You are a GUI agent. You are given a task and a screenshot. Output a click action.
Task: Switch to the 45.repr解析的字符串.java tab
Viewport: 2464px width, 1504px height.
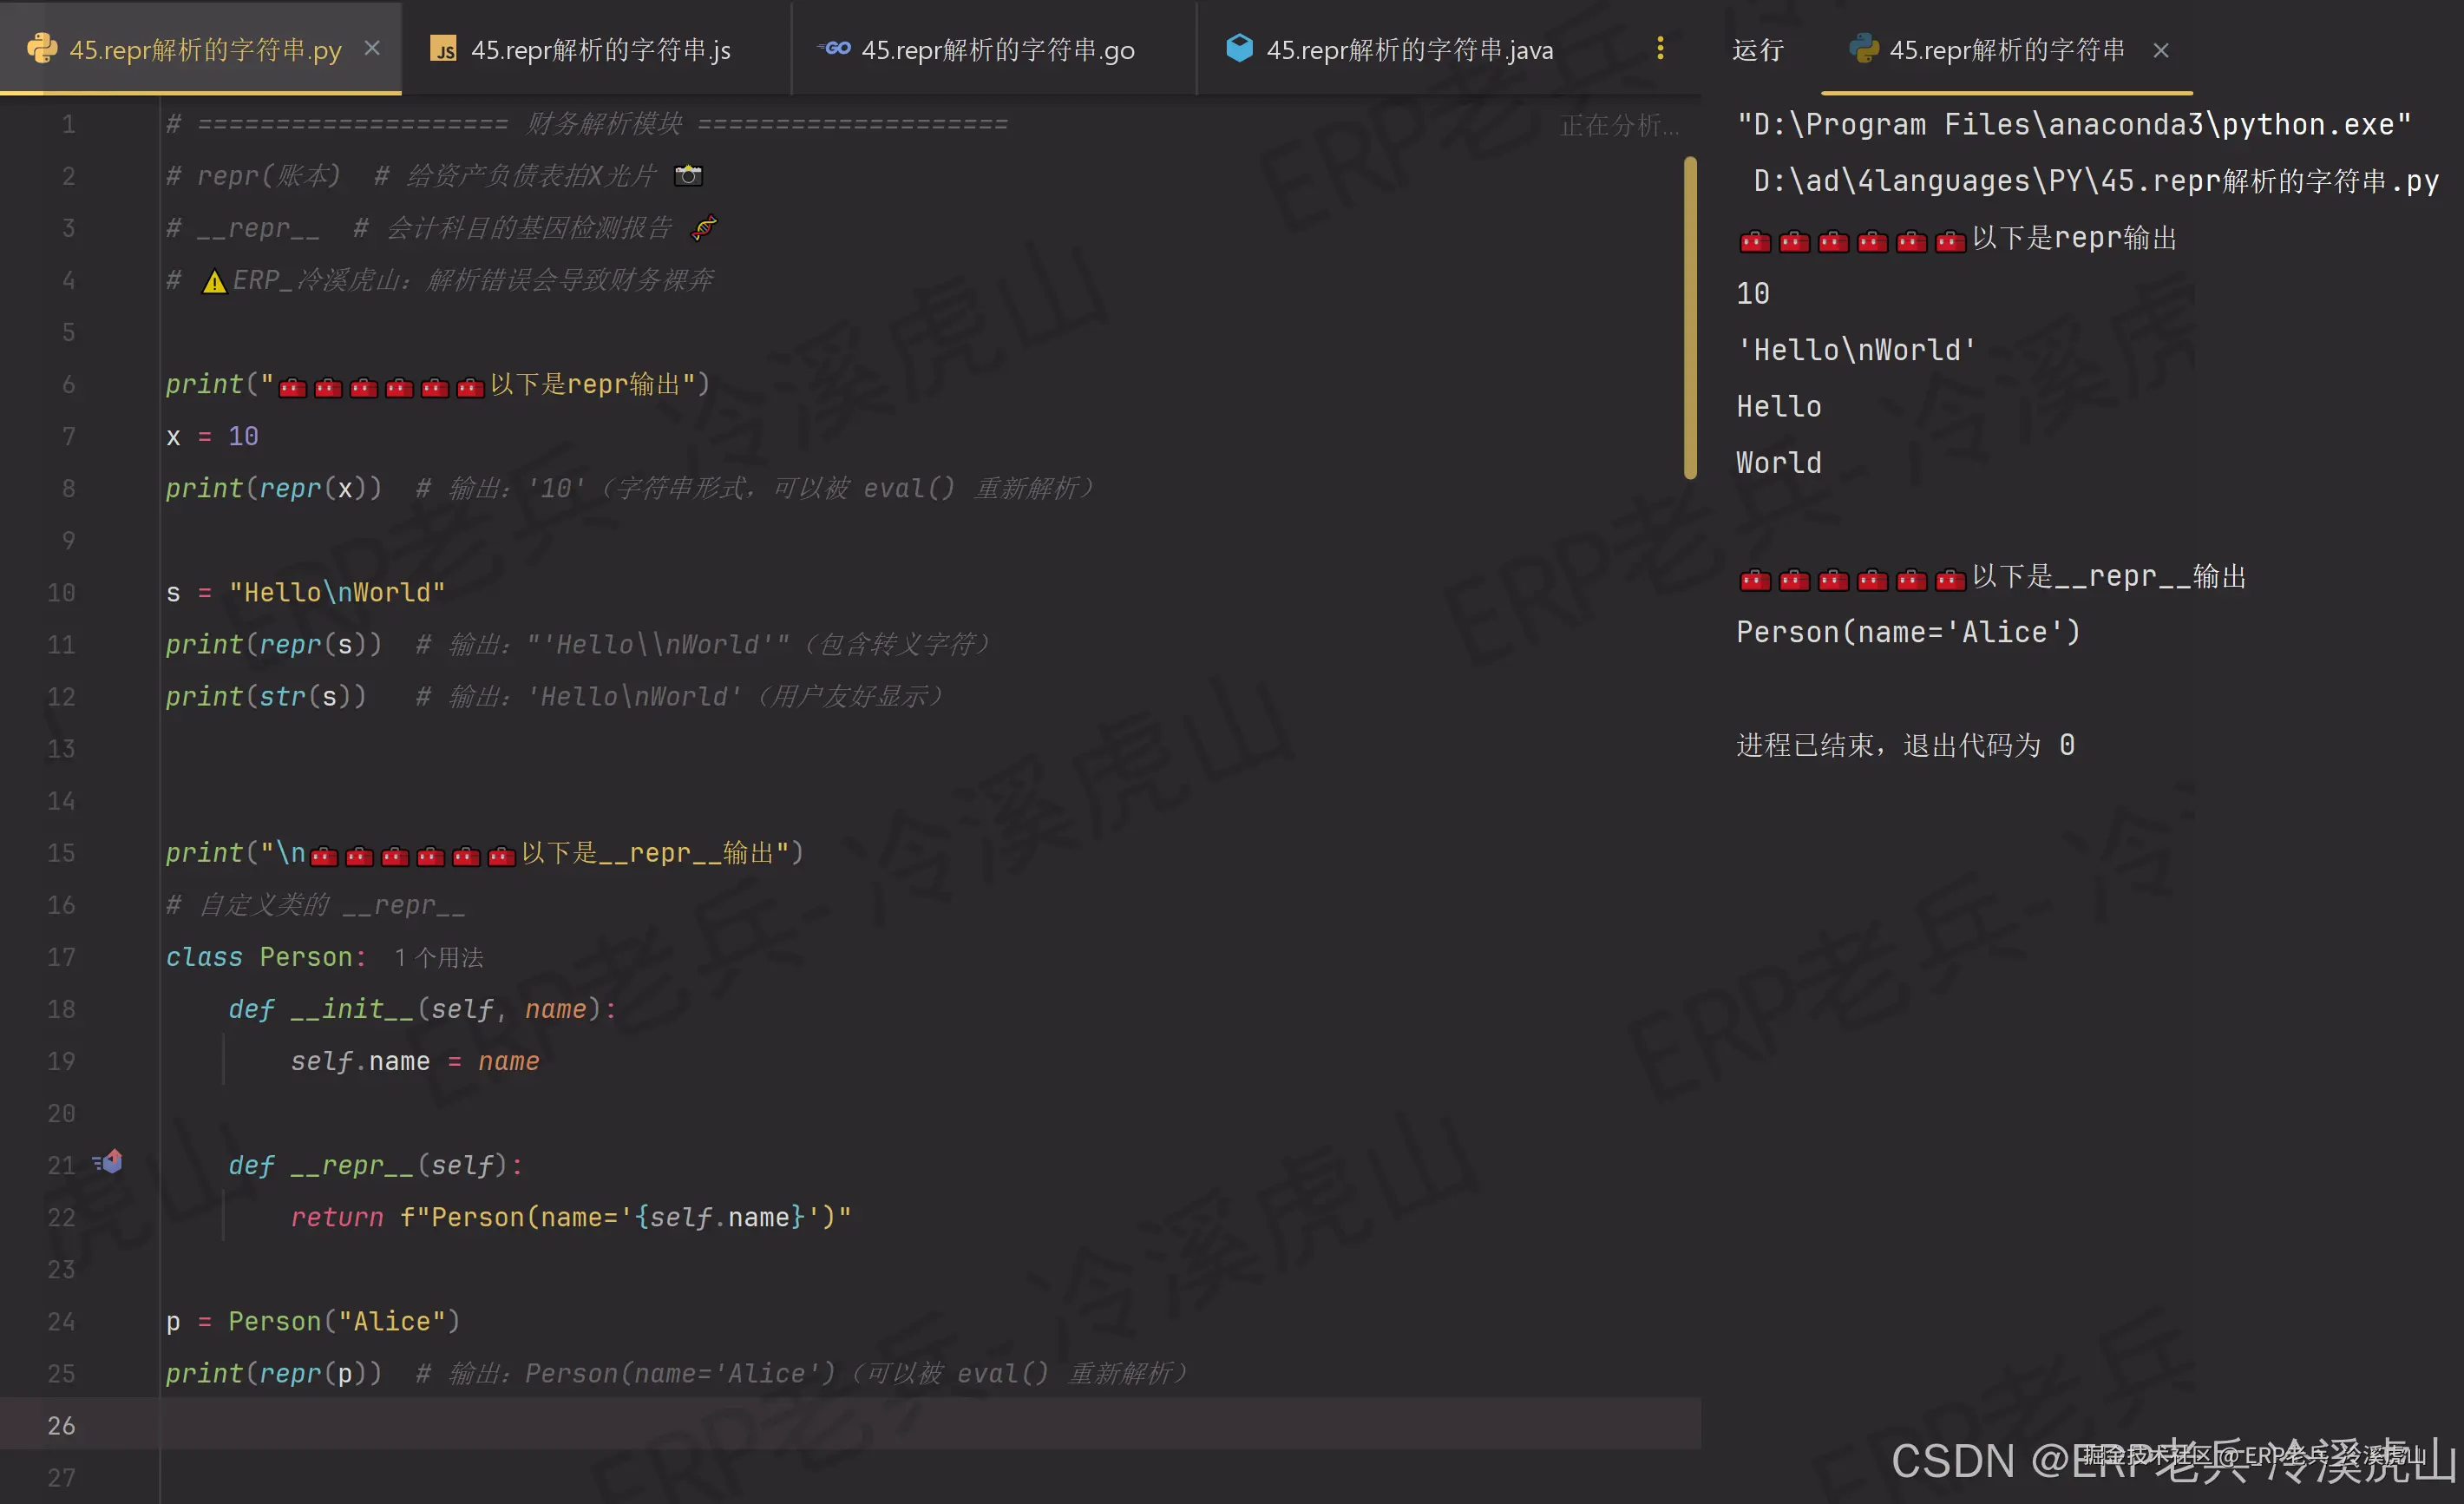point(1409,50)
